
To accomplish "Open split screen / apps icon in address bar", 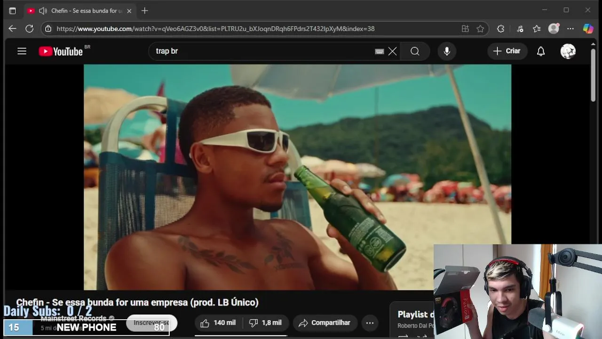I will pos(465,29).
